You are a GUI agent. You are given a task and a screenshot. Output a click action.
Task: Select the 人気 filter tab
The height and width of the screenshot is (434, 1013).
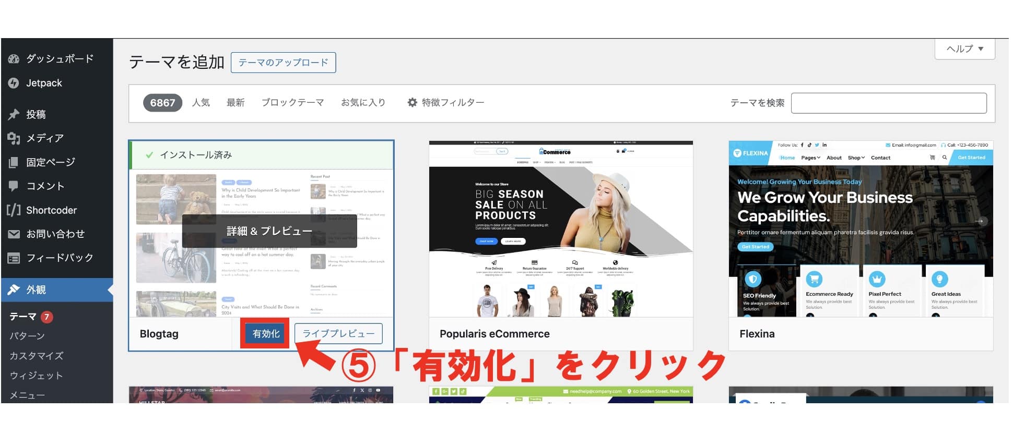pyautogui.click(x=201, y=103)
